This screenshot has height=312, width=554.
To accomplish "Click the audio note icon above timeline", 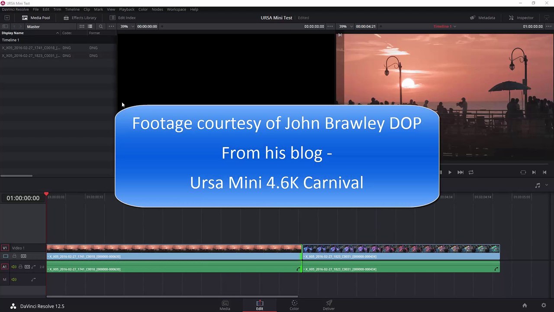I will tap(538, 185).
